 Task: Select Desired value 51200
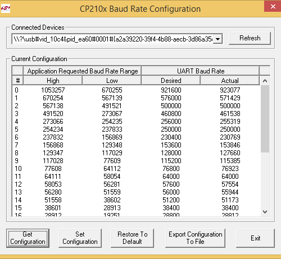[x=171, y=200]
